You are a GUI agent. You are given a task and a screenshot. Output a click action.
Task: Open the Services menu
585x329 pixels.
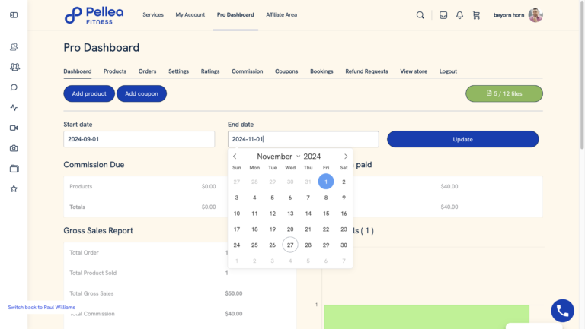(x=153, y=15)
